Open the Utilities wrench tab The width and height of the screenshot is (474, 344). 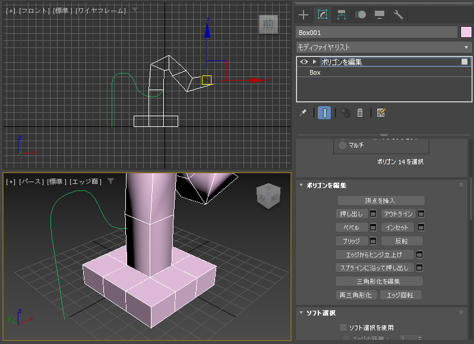coord(398,15)
